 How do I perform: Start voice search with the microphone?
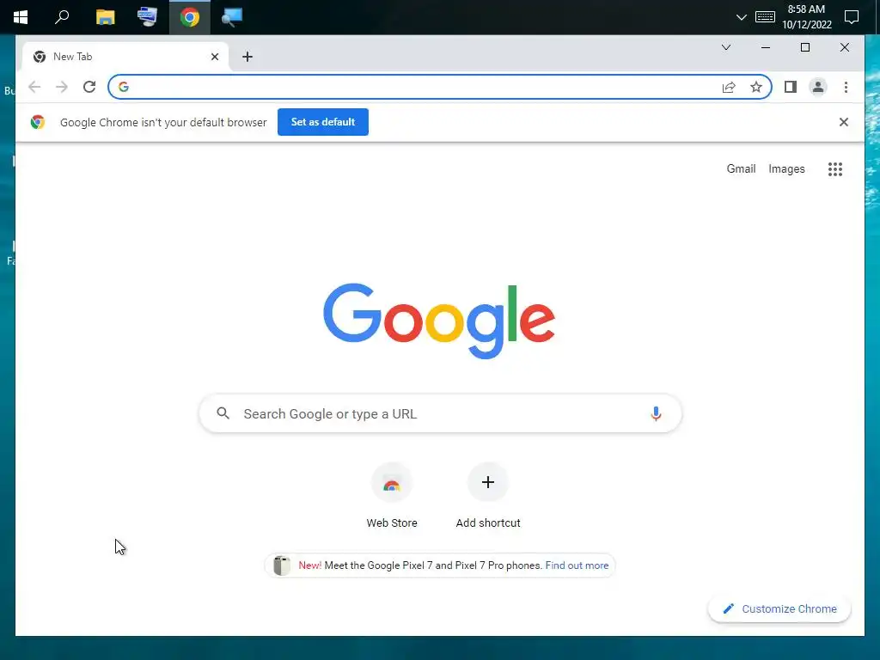[x=656, y=413]
